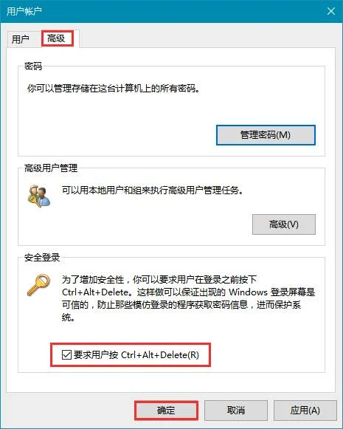Click the 安全登录 group heading
This screenshot has height=429, width=343.
[42, 258]
